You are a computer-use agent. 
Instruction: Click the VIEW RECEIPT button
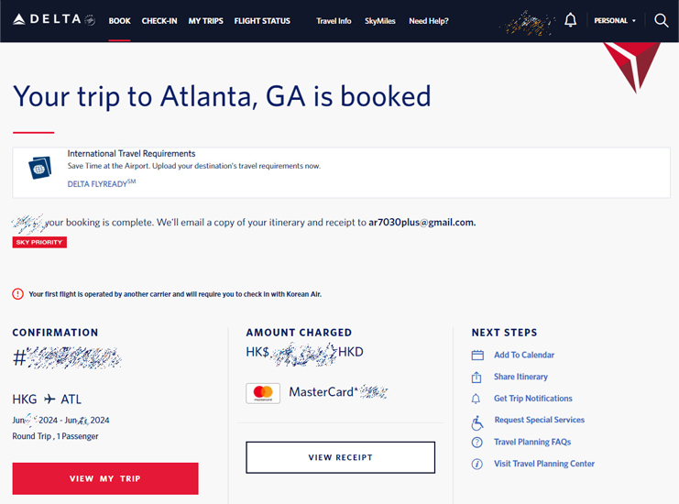coord(340,457)
